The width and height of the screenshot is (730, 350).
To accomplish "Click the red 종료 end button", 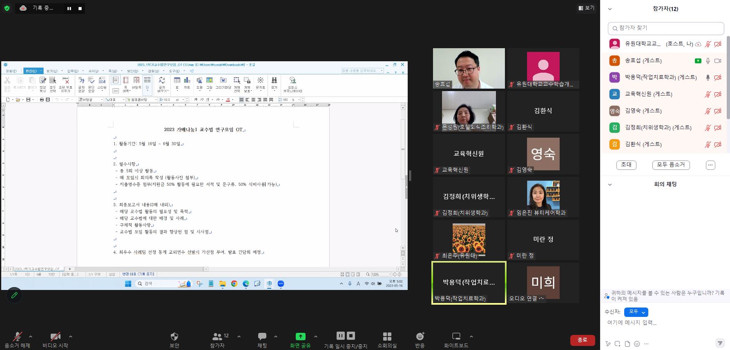I will [x=582, y=340].
